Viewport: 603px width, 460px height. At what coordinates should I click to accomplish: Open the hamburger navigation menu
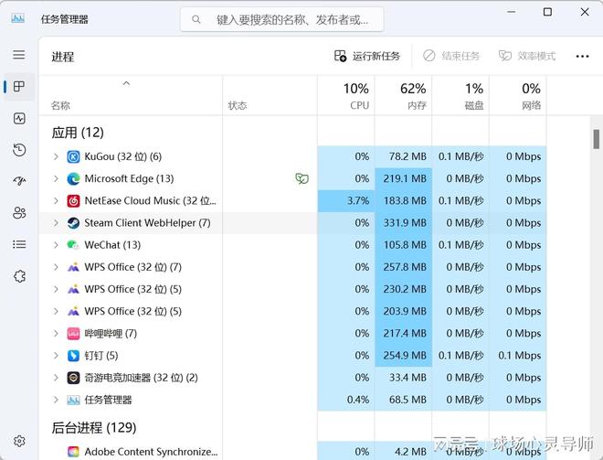[19, 55]
